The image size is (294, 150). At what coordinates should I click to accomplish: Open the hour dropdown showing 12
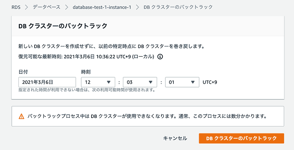tap(98, 82)
